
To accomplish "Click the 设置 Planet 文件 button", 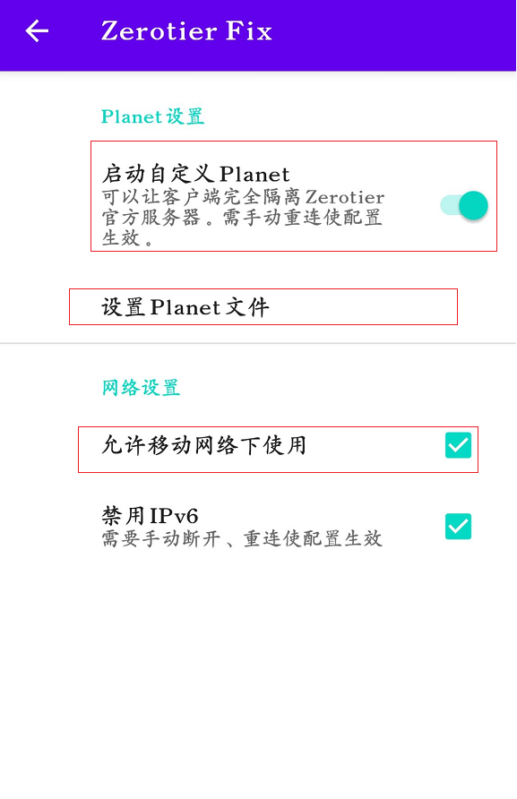I will [263, 306].
